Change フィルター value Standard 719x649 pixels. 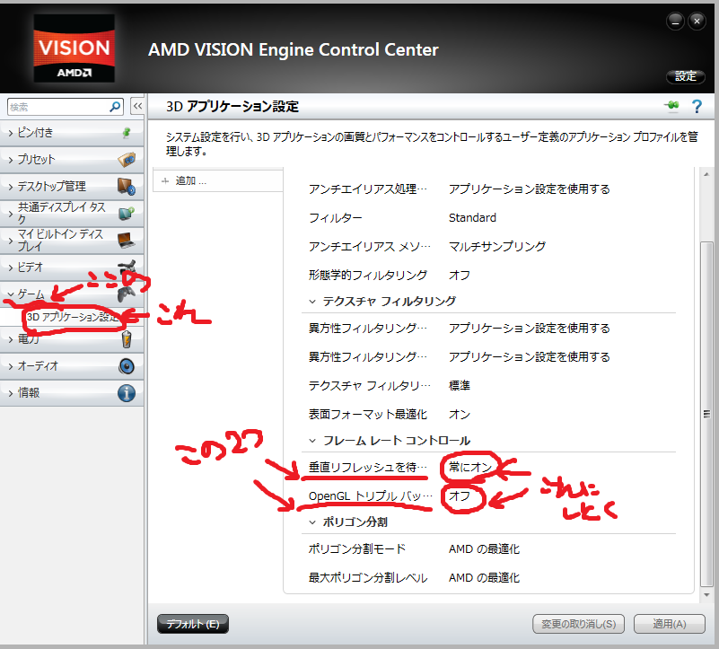coord(472,218)
